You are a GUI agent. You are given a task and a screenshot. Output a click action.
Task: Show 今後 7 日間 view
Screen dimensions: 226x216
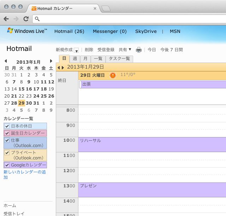172,50
